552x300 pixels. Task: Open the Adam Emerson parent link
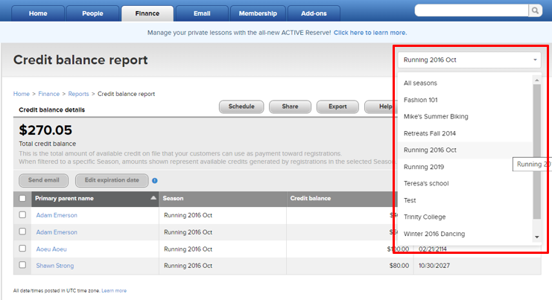click(57, 215)
